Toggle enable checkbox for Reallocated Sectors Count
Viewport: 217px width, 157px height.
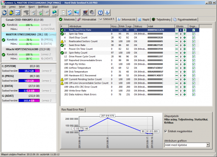pos(194,42)
